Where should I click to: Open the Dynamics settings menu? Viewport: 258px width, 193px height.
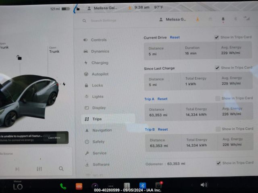click(100, 51)
